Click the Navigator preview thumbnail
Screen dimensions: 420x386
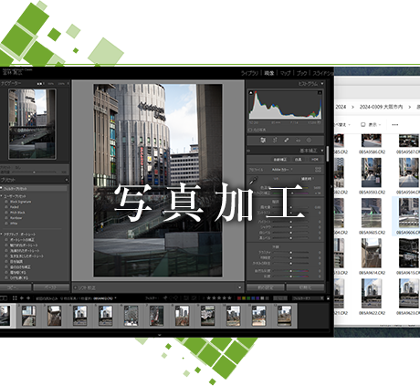pos(32,124)
